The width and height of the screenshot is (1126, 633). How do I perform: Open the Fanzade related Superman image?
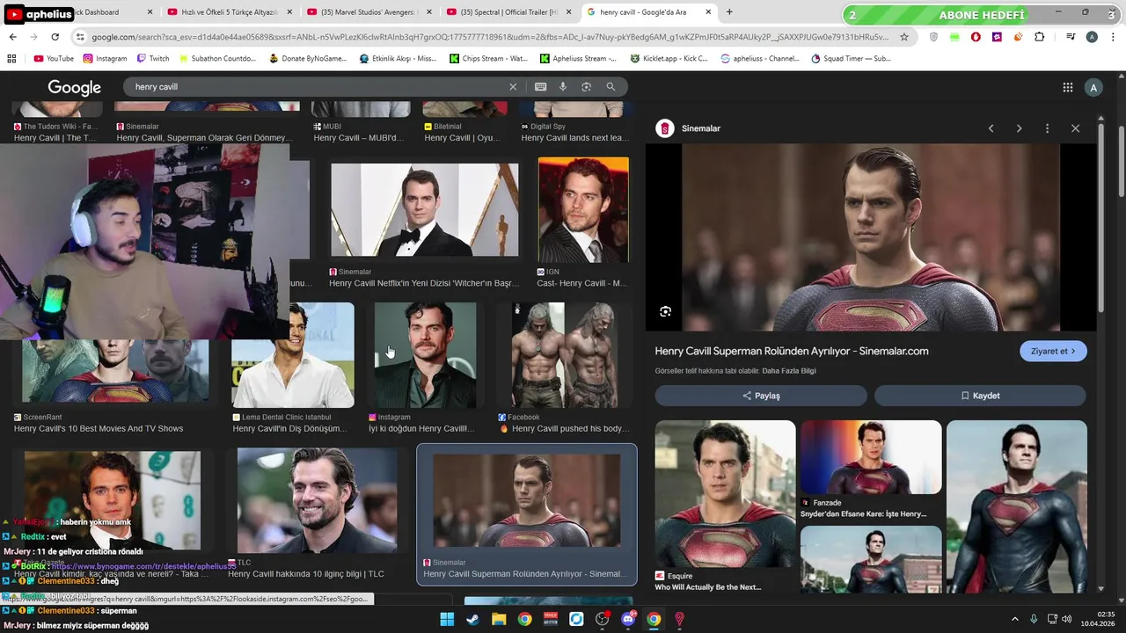tap(871, 457)
